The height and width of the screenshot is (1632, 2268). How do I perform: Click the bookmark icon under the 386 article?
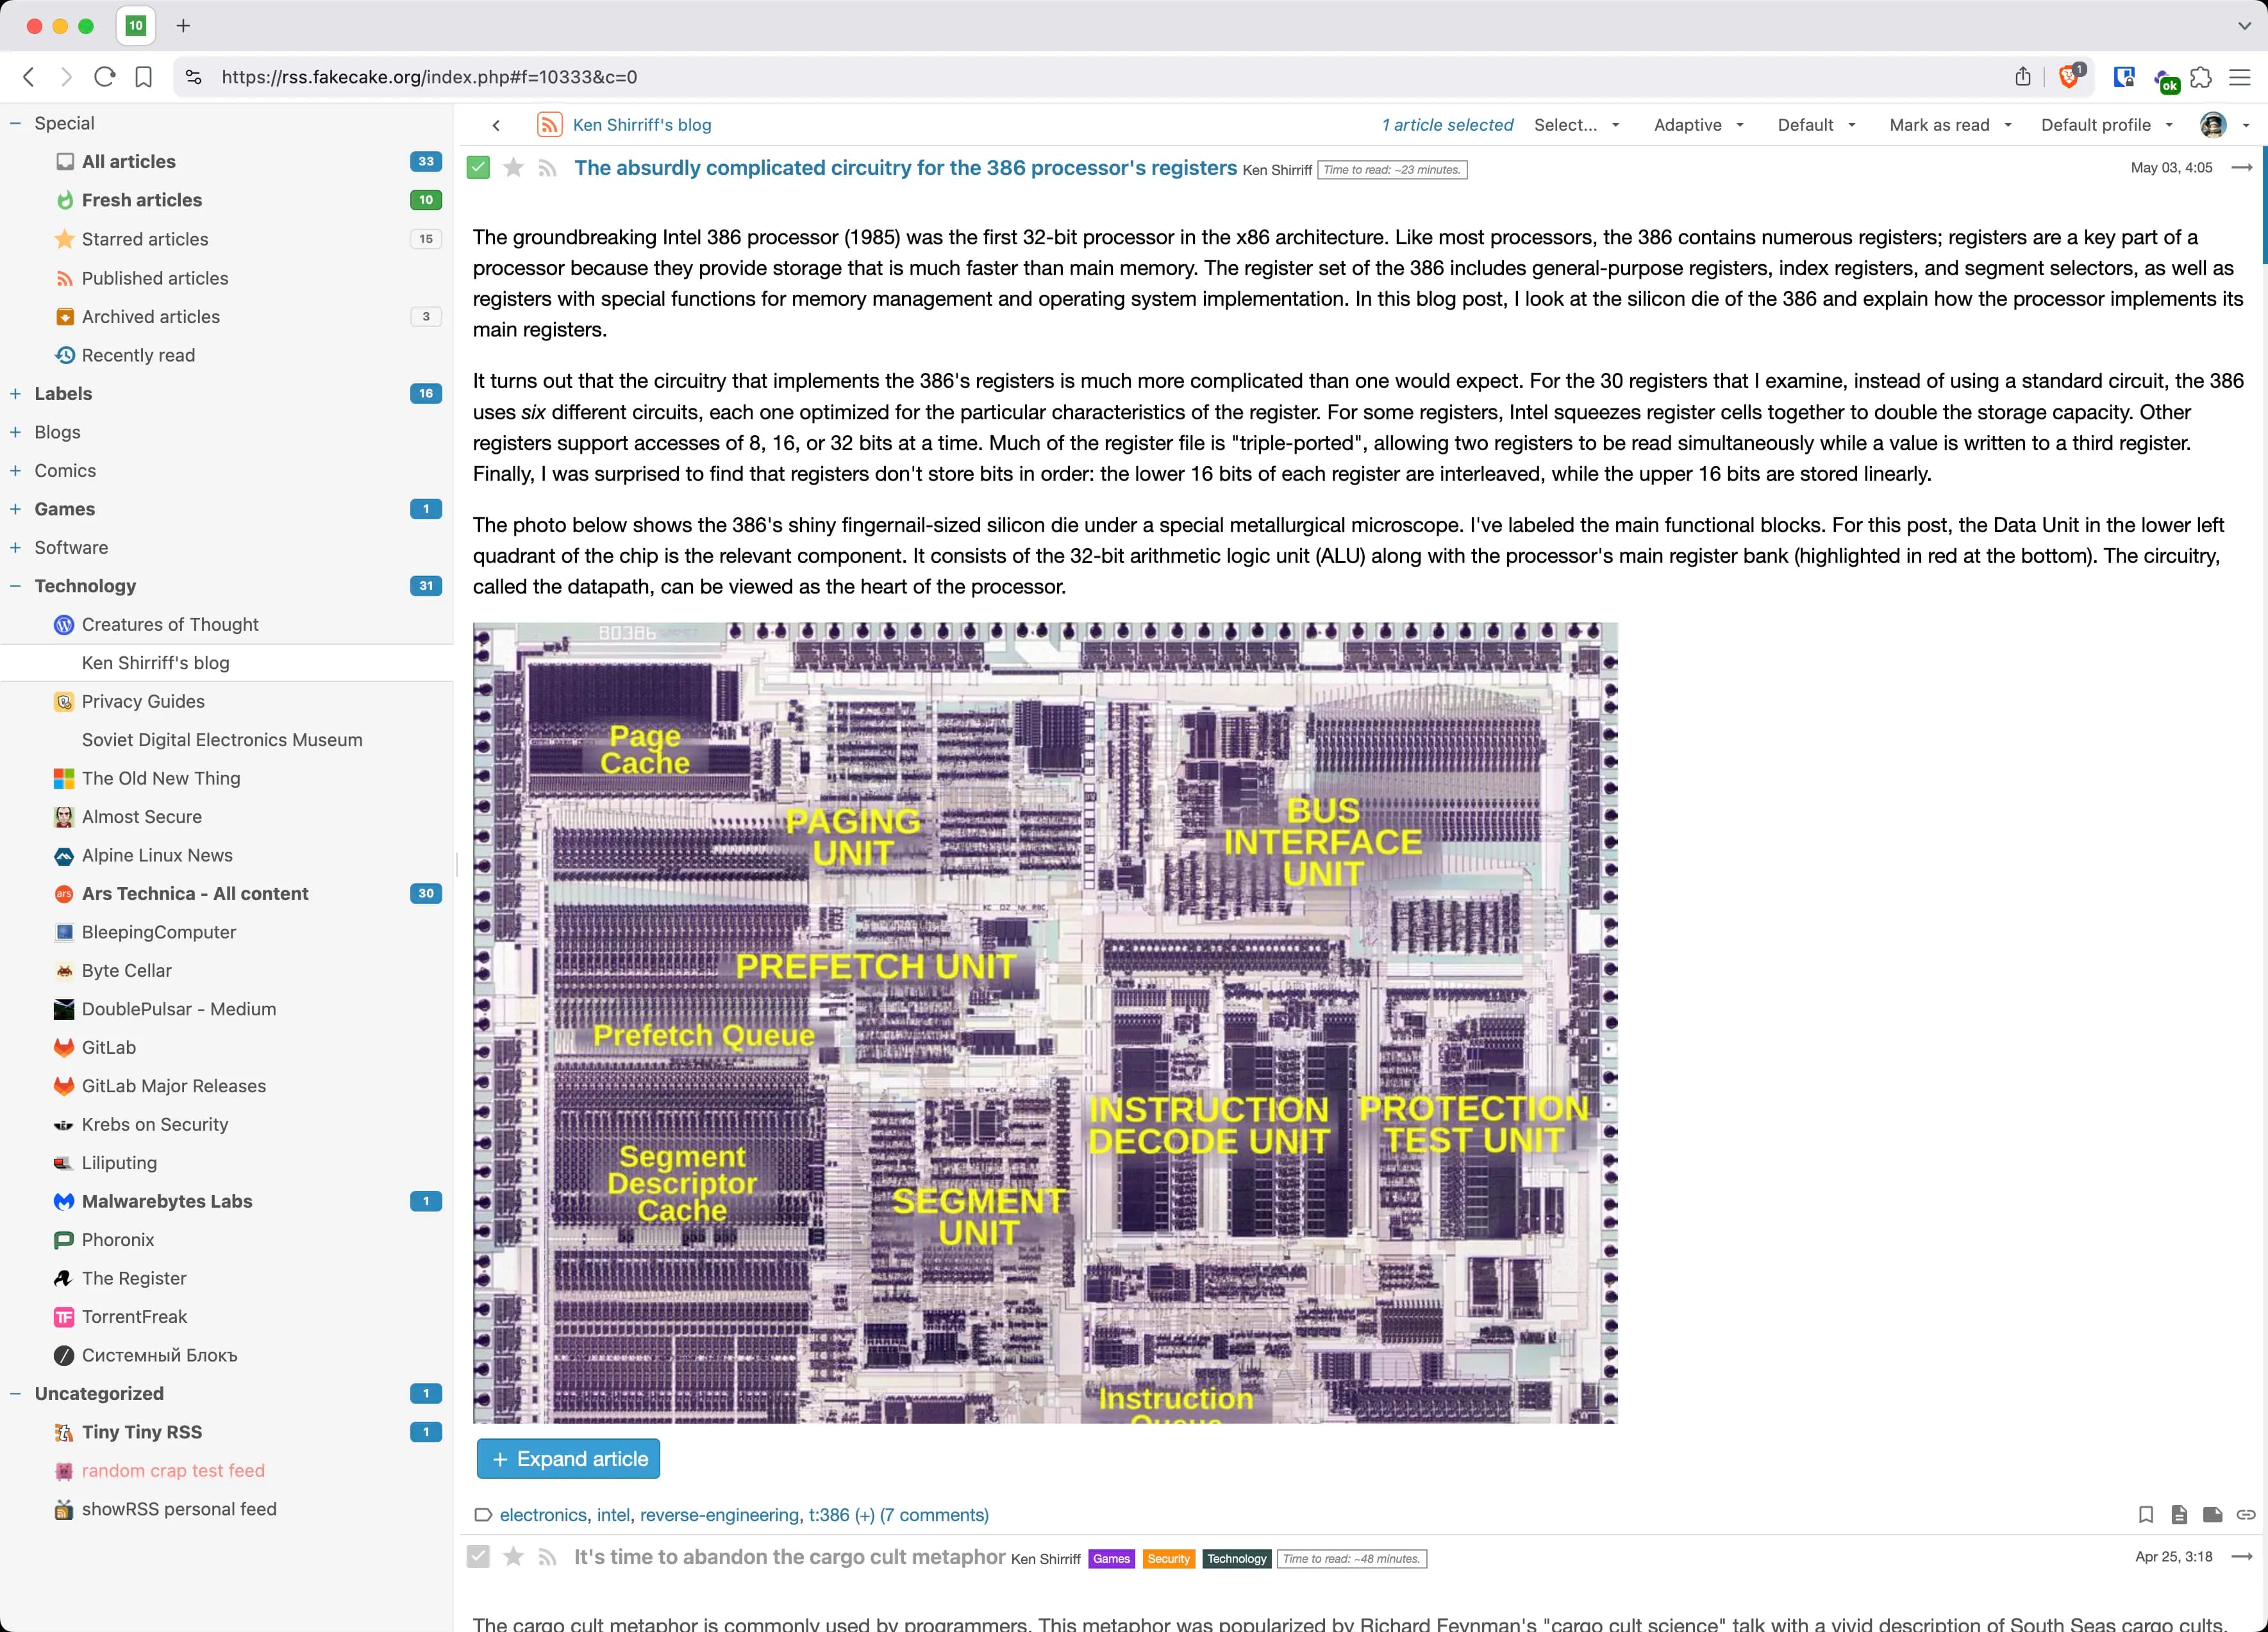click(x=2145, y=1514)
